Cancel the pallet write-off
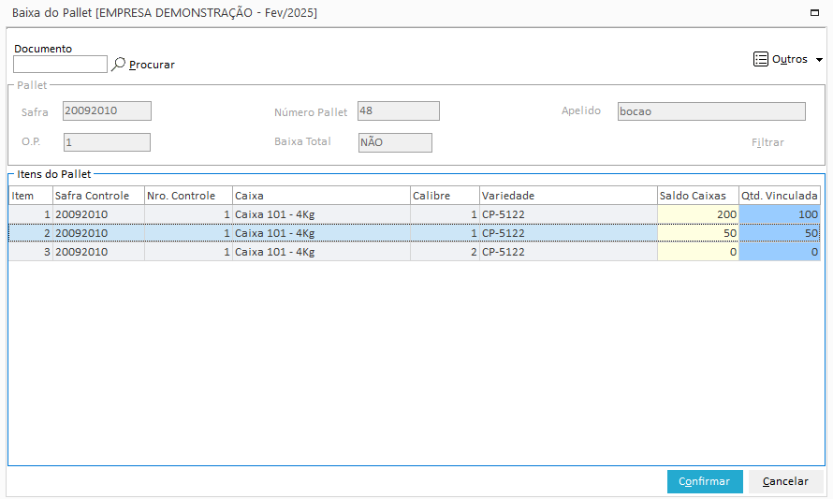Screen dimensions: 833x499 click(785, 481)
